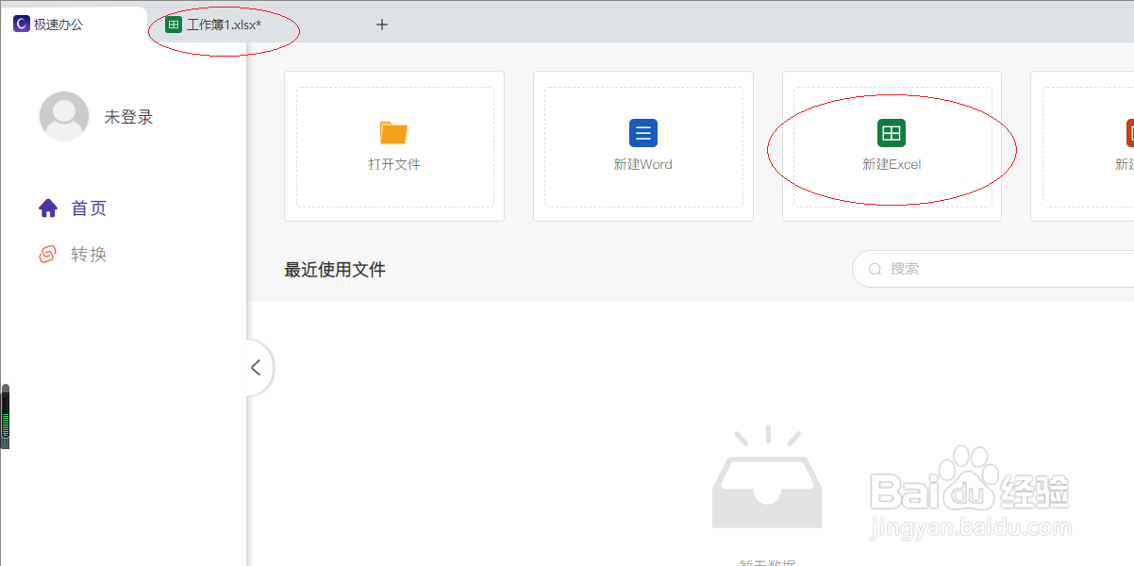Open a new Excel spreadsheet
Screen dimensions: 1134x566
(x=891, y=146)
